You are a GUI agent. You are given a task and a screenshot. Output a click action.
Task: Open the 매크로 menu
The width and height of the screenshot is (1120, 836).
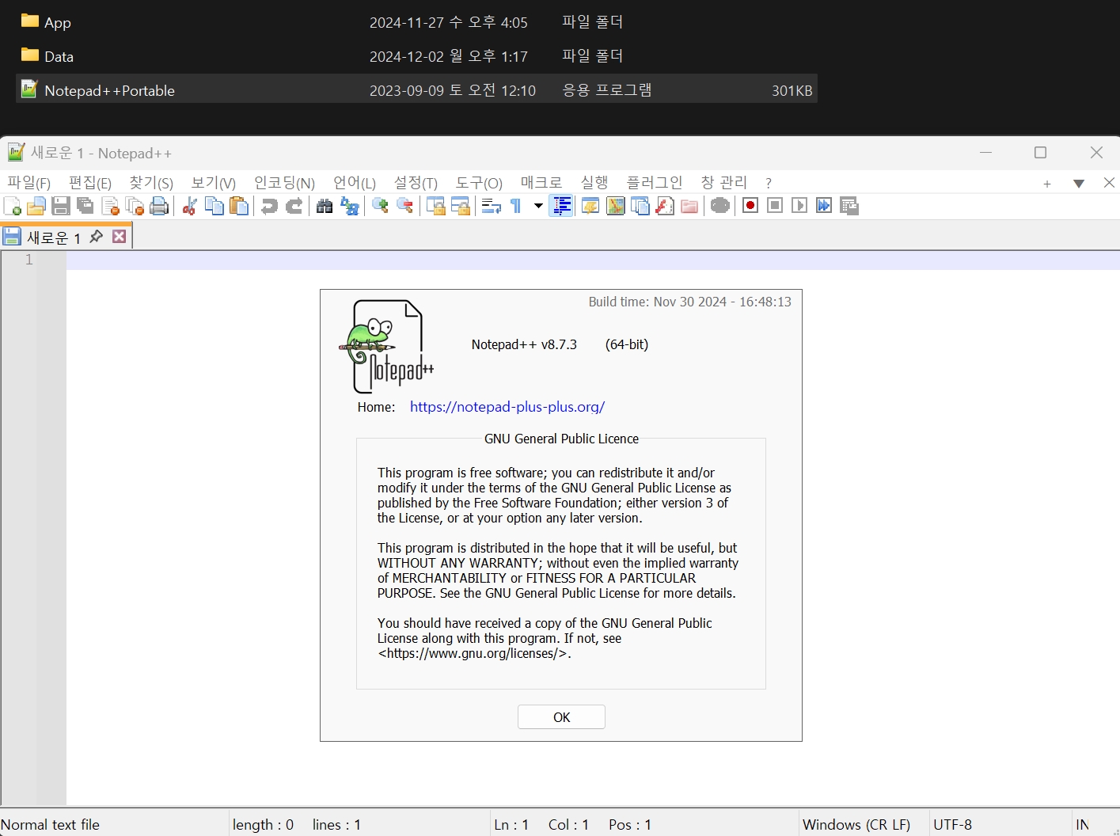point(541,183)
